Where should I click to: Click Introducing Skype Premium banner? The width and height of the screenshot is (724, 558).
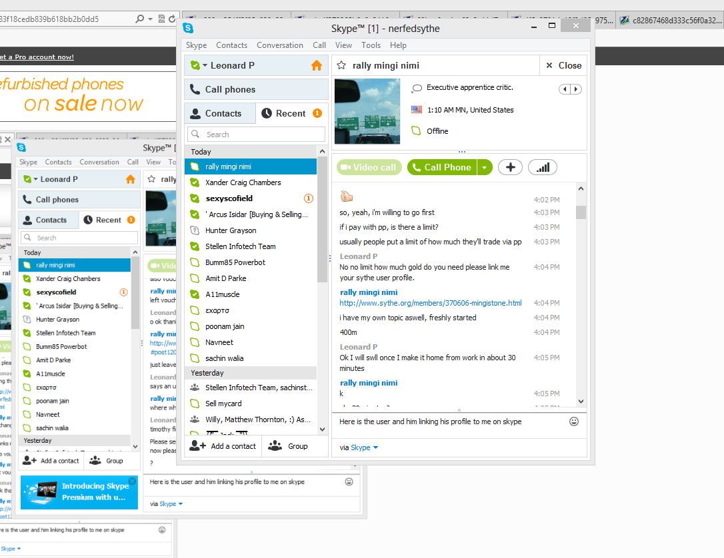point(79,492)
